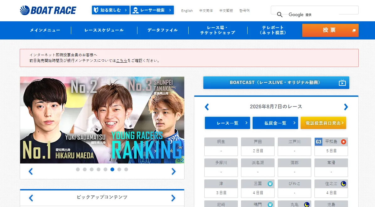Viewport: 375px width, 207px height.
Task: Select second carousel dot
Action: point(85,169)
